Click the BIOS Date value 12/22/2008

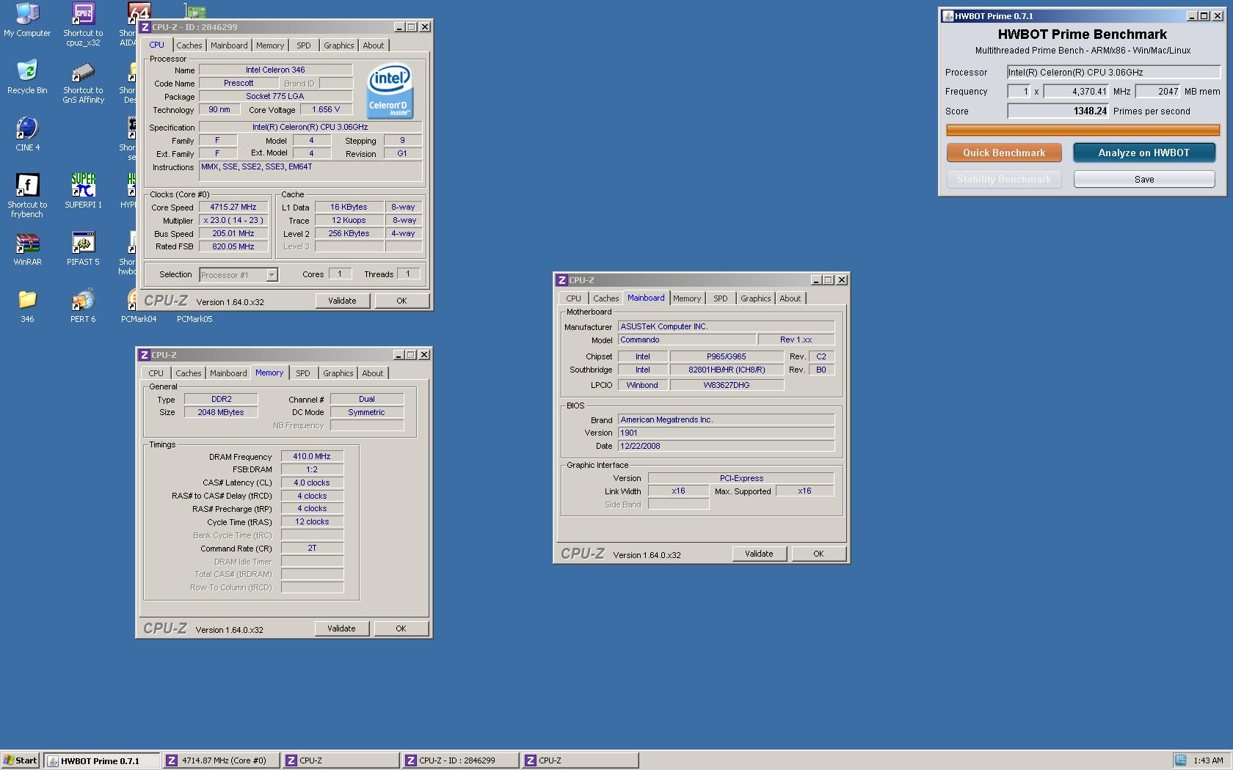(x=726, y=446)
